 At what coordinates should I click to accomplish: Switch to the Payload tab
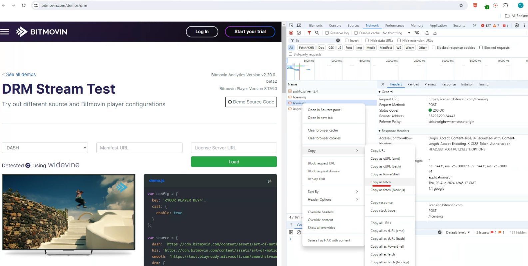413,84
